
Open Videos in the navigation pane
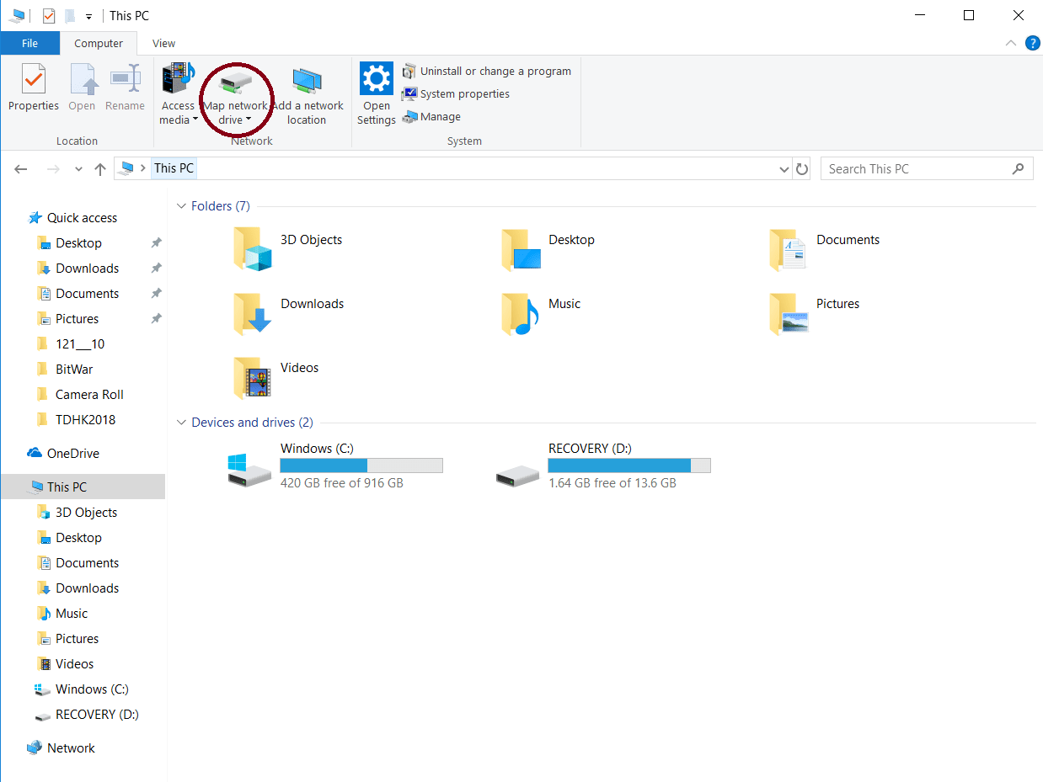click(x=74, y=664)
